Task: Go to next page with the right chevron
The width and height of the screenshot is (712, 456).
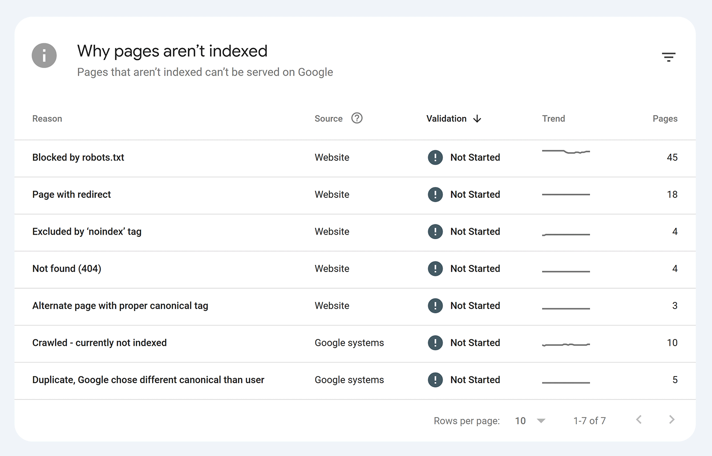Action: click(x=671, y=420)
